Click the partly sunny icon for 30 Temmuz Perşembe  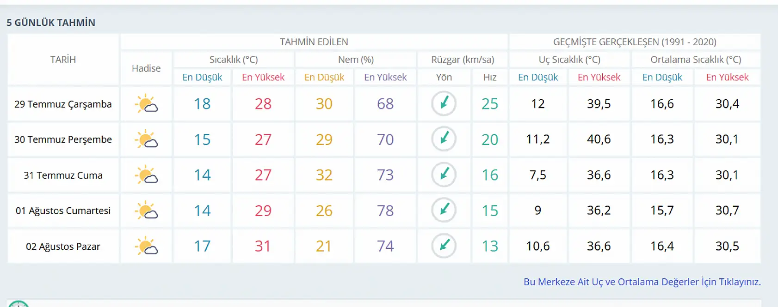coord(146,139)
